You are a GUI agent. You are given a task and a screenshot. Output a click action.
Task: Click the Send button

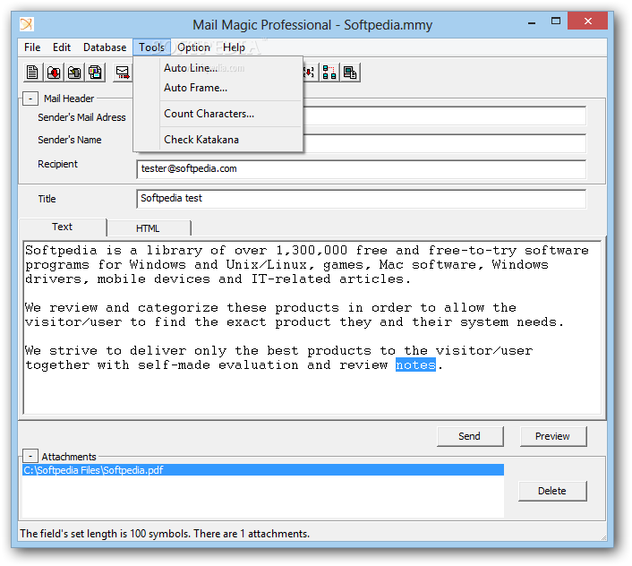(x=470, y=436)
